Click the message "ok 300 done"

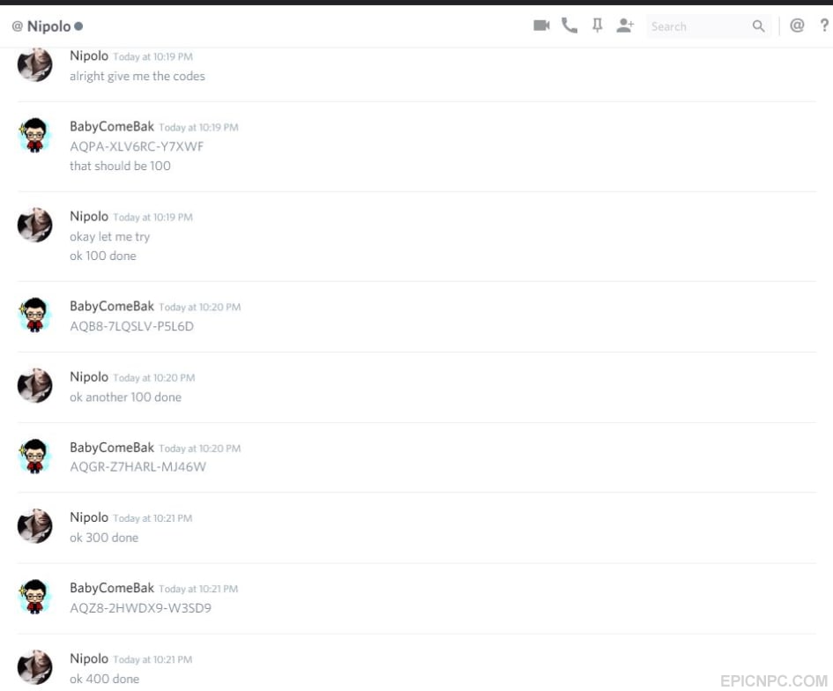click(x=104, y=538)
